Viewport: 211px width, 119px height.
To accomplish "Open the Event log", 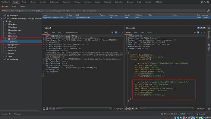I will [6, 114].
